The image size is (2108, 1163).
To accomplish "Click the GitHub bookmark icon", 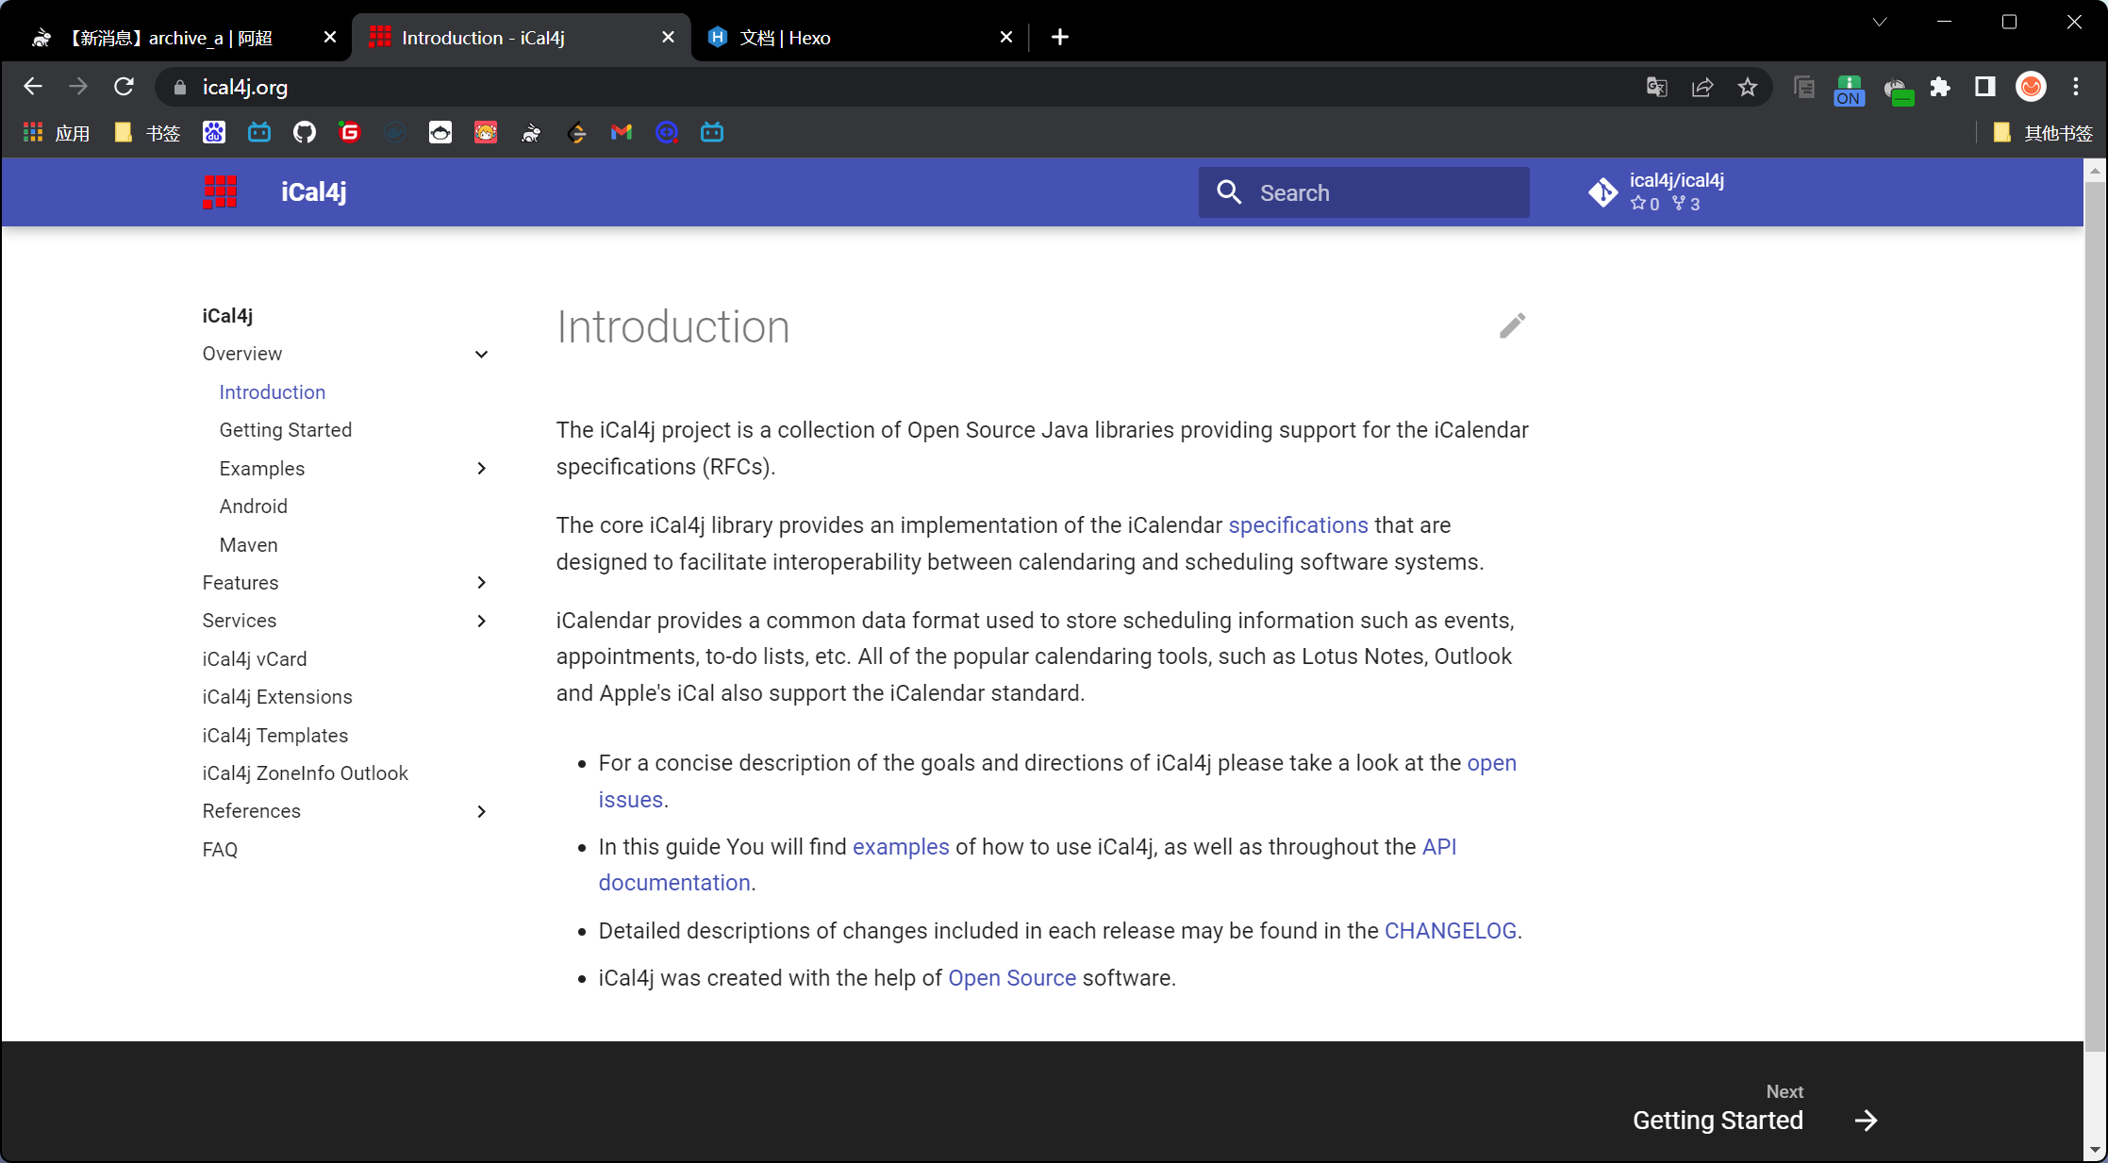I will (304, 133).
